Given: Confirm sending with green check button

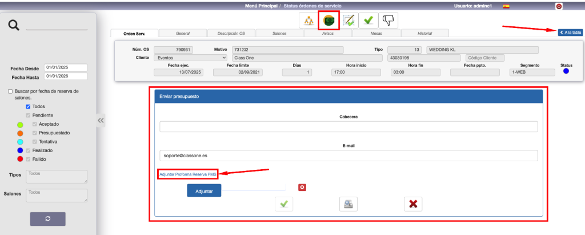Looking at the screenshot, I should pos(284,204).
